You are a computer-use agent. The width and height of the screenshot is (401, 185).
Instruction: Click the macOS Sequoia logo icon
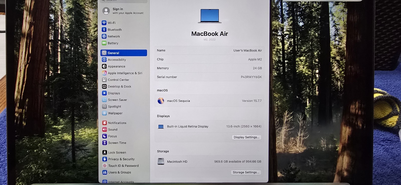click(161, 101)
